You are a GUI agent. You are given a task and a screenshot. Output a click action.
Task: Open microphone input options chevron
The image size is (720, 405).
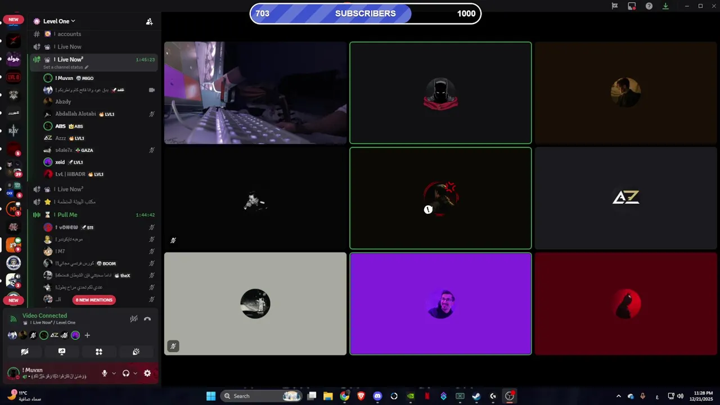[114, 373]
